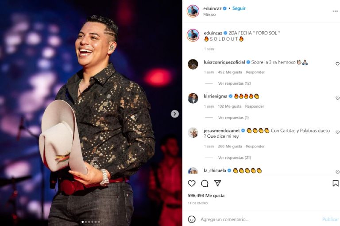Open comments with the speech bubble icon
The image size is (340, 226).
point(205,184)
